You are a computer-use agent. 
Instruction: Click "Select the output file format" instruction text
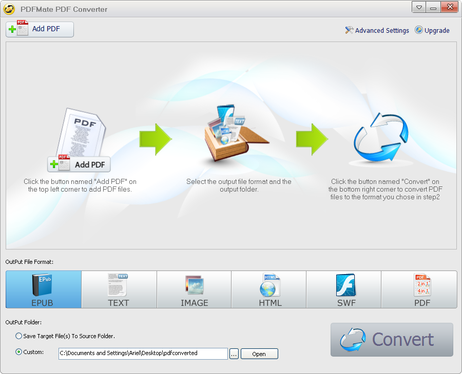[x=239, y=185]
